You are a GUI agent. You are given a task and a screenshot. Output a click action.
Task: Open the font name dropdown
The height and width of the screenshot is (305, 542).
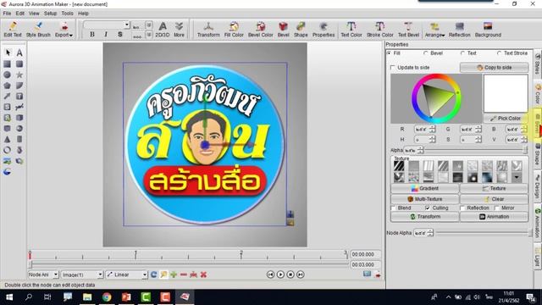[127, 25]
